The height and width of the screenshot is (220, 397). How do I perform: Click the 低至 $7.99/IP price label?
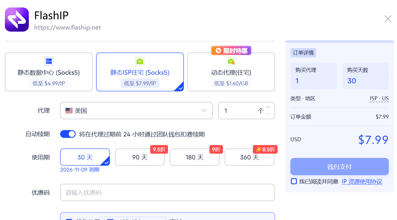click(140, 83)
